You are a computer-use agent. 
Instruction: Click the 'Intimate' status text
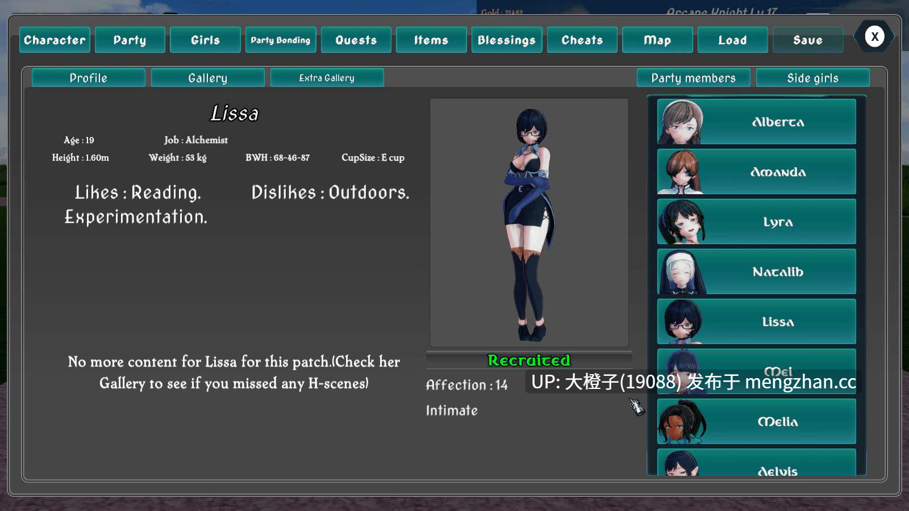[x=452, y=411]
